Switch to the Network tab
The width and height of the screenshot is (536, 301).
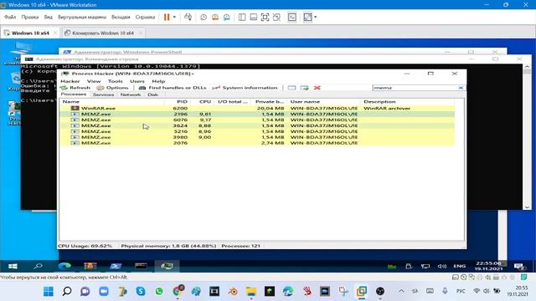(131, 94)
